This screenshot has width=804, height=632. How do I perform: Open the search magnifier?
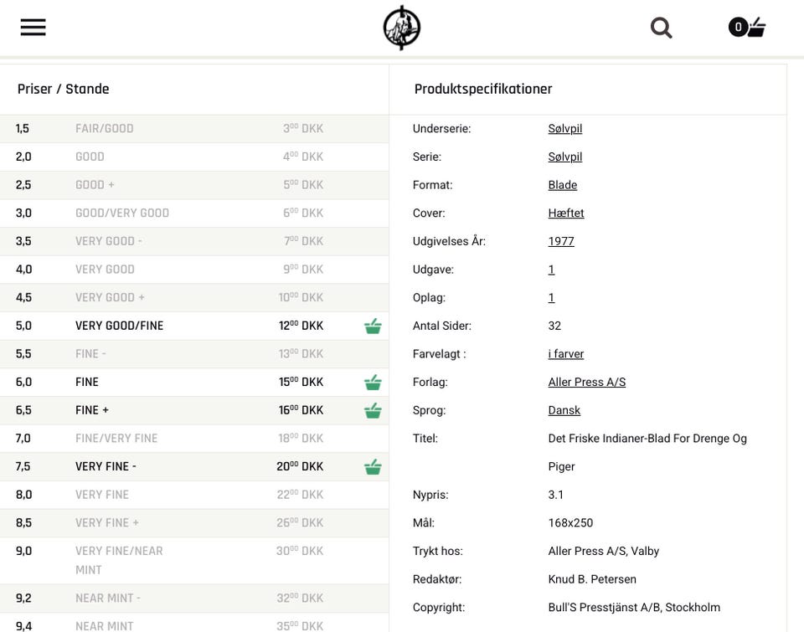[x=661, y=28]
